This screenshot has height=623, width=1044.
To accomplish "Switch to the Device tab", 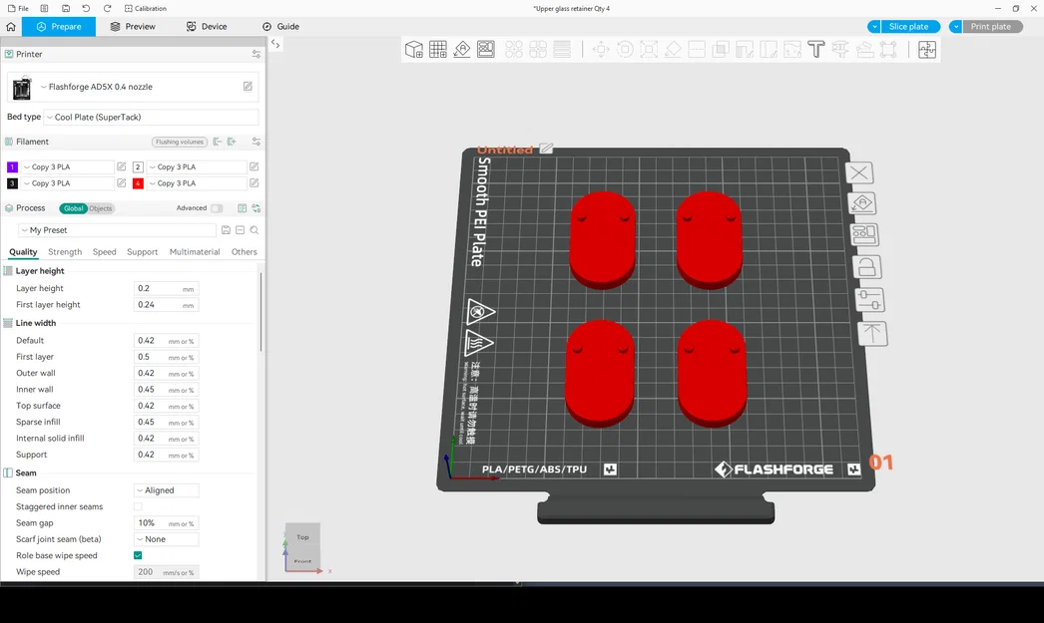I will point(207,27).
